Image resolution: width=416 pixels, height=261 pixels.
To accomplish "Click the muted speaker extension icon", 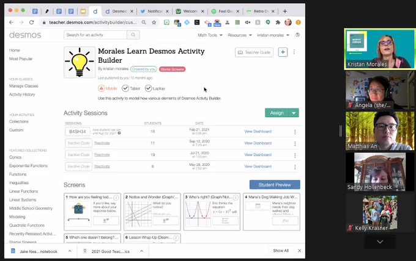I will pos(248,23).
